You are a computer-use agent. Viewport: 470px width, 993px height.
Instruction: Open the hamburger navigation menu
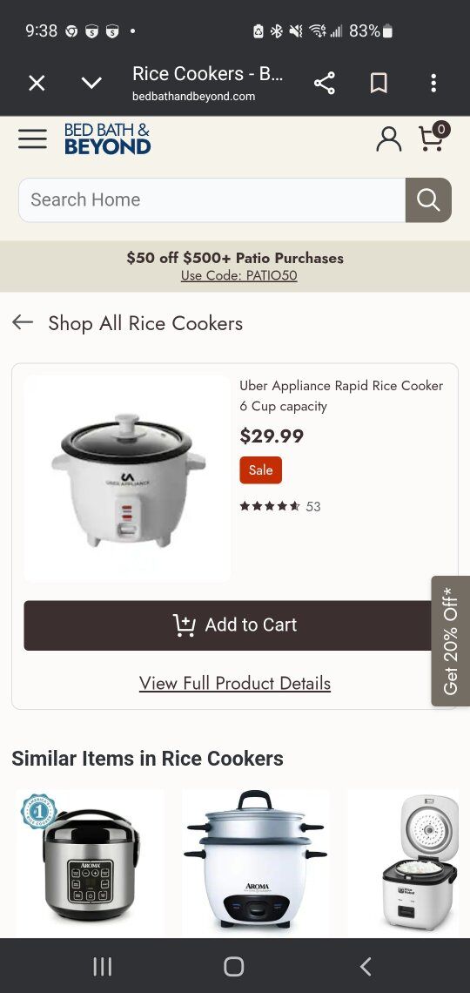(32, 138)
